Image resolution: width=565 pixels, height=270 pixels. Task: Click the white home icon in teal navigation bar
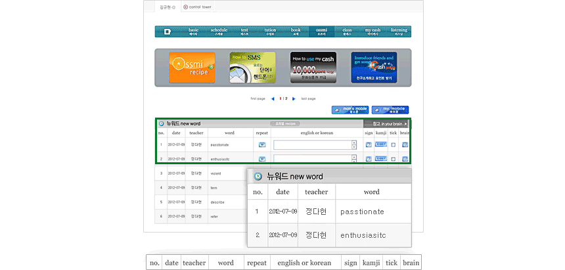click(x=167, y=32)
